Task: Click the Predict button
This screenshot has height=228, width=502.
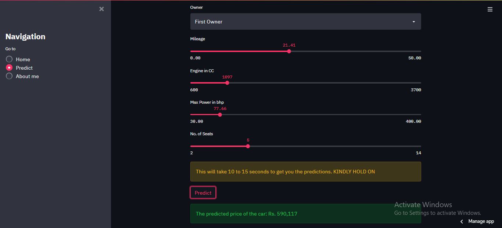Action: tap(203, 193)
